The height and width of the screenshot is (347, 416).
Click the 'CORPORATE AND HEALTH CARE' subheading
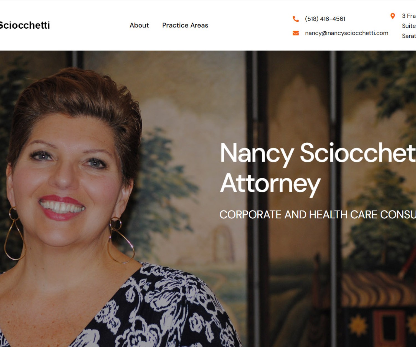(x=298, y=215)
